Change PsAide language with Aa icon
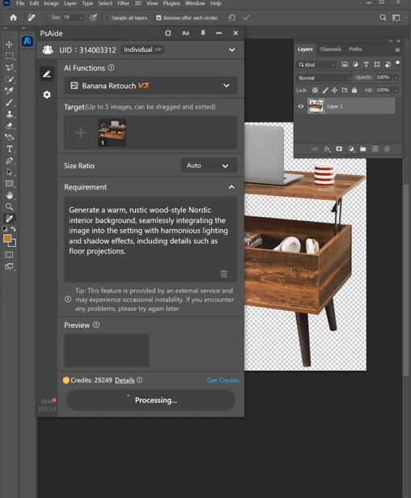Viewport: 411px width, 498px height. coord(185,33)
